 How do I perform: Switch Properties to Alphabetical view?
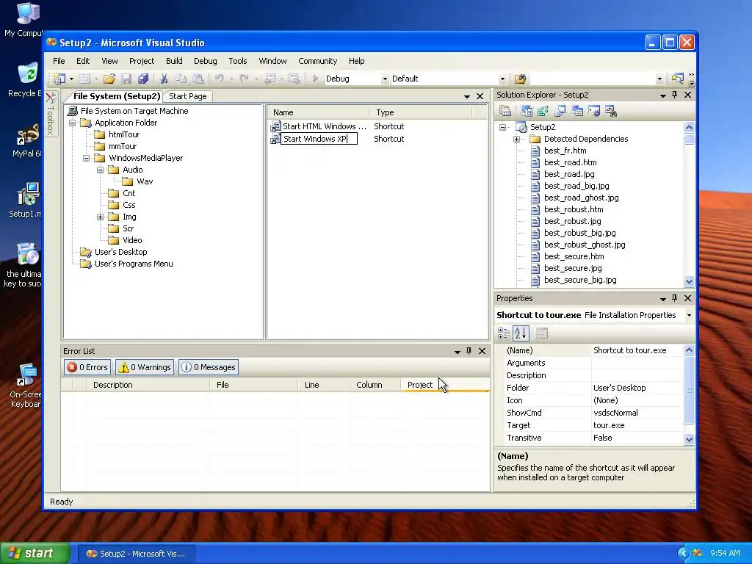click(x=521, y=333)
